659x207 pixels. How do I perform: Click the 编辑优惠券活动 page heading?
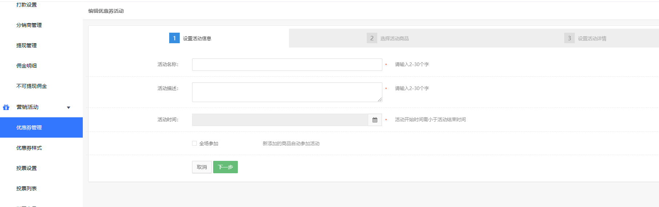pos(106,11)
